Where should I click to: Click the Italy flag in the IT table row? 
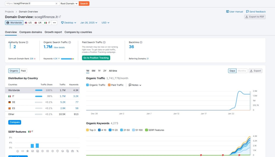tap(9, 96)
